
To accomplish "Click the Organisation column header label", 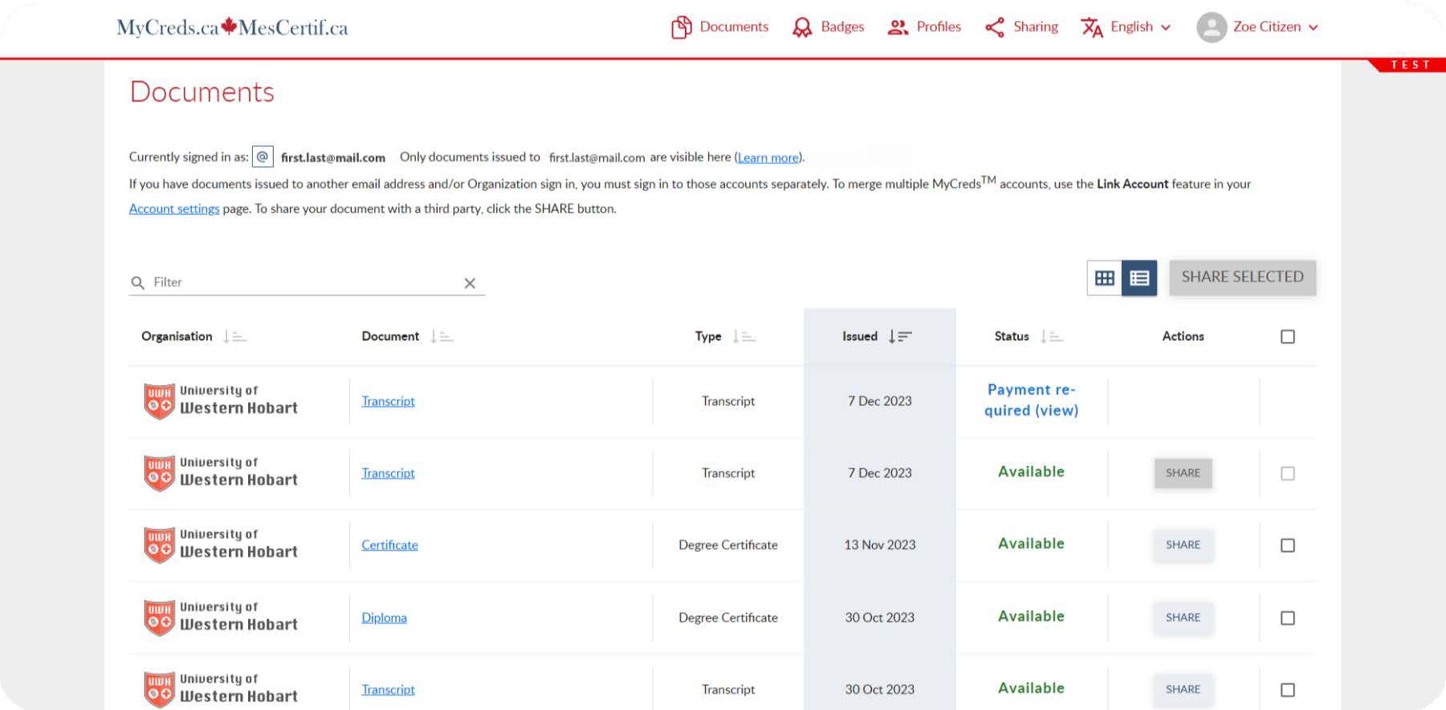I will click(x=177, y=336).
